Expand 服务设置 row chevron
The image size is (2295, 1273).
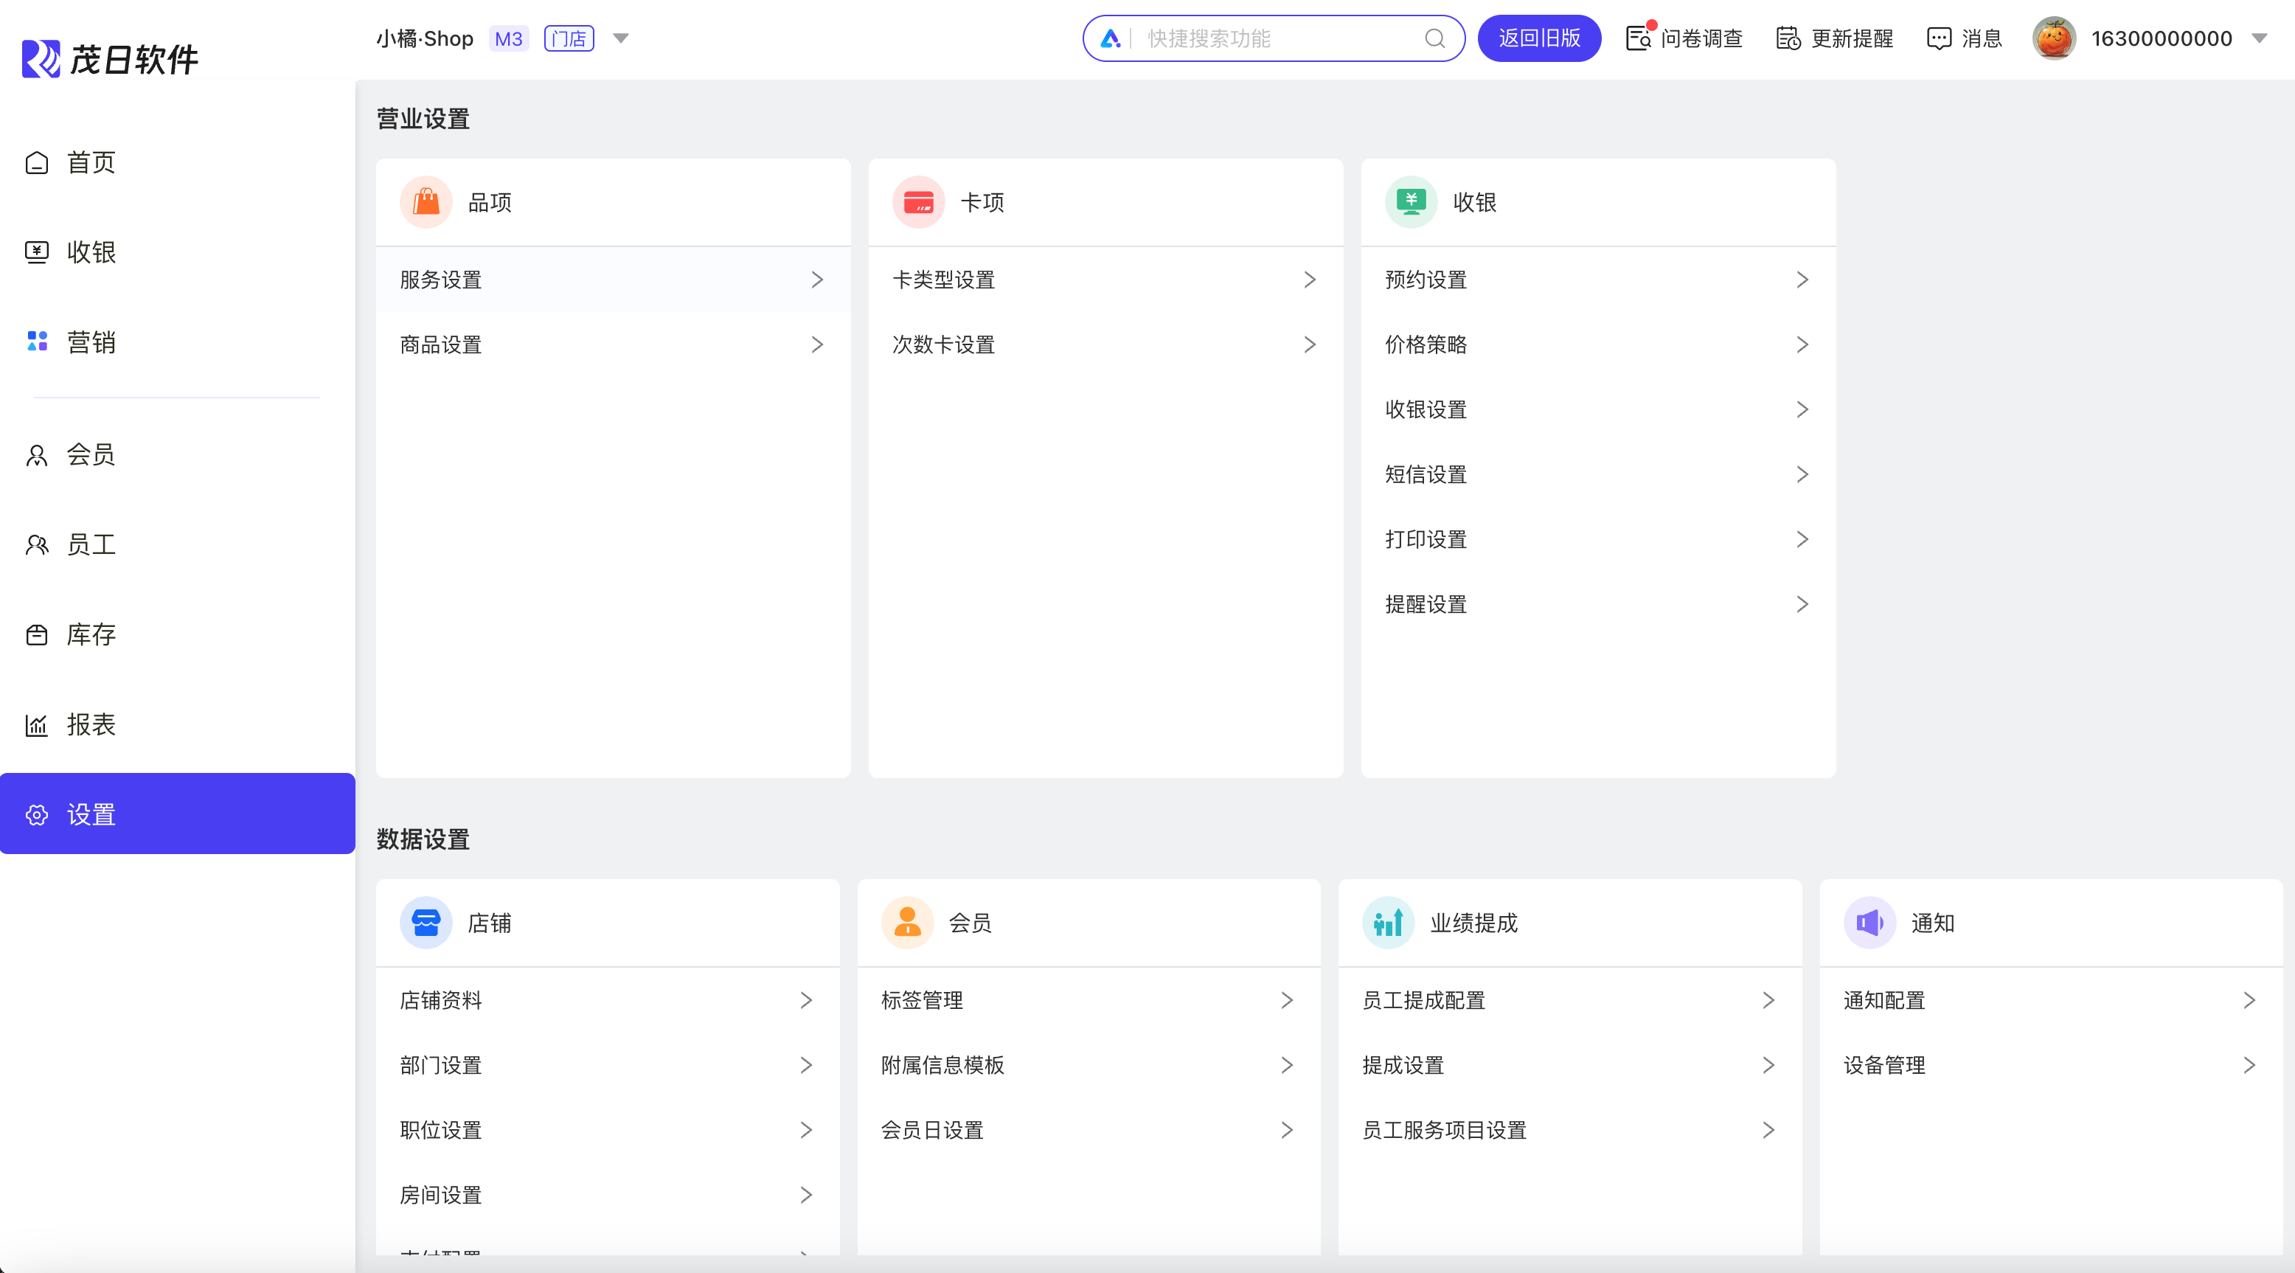817,280
